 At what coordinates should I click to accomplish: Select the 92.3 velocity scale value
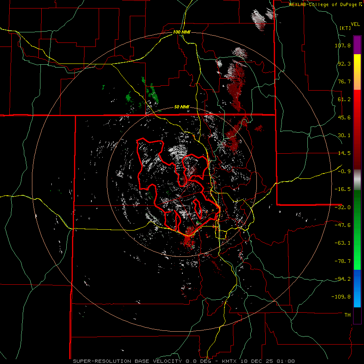click(x=344, y=63)
